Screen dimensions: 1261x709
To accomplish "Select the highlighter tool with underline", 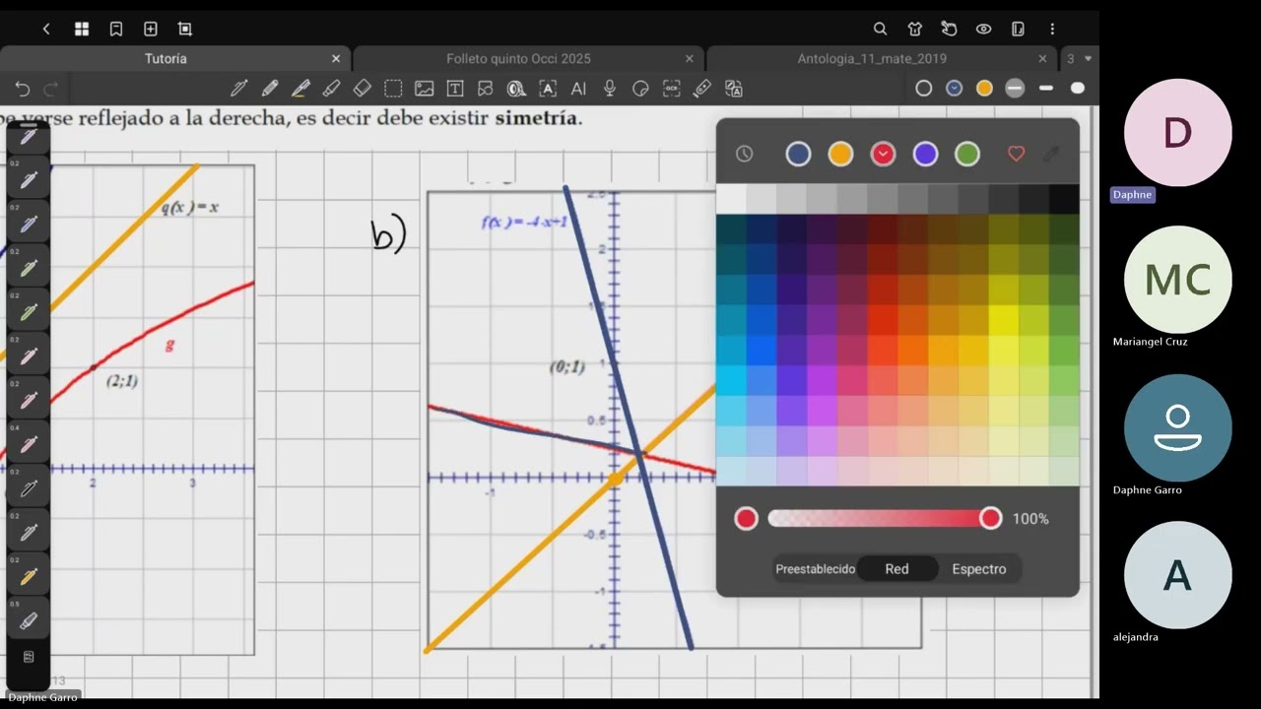I will [x=300, y=89].
